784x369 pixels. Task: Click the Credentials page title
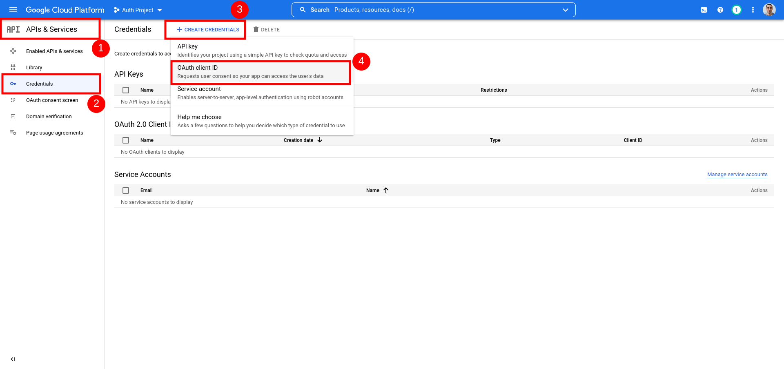click(x=133, y=29)
